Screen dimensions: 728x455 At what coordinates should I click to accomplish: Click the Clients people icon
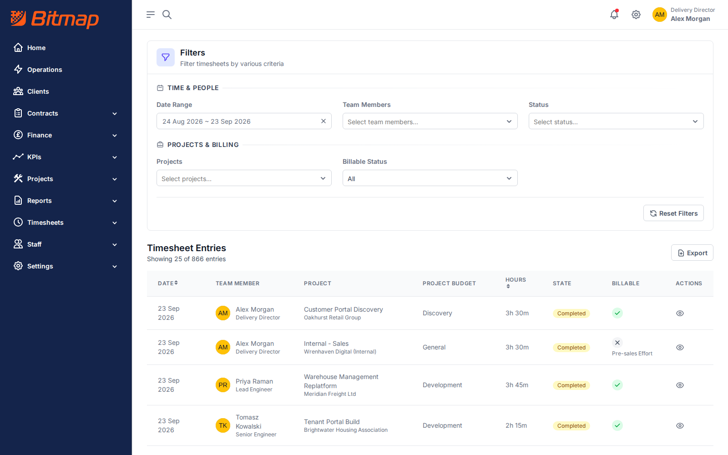(x=18, y=91)
